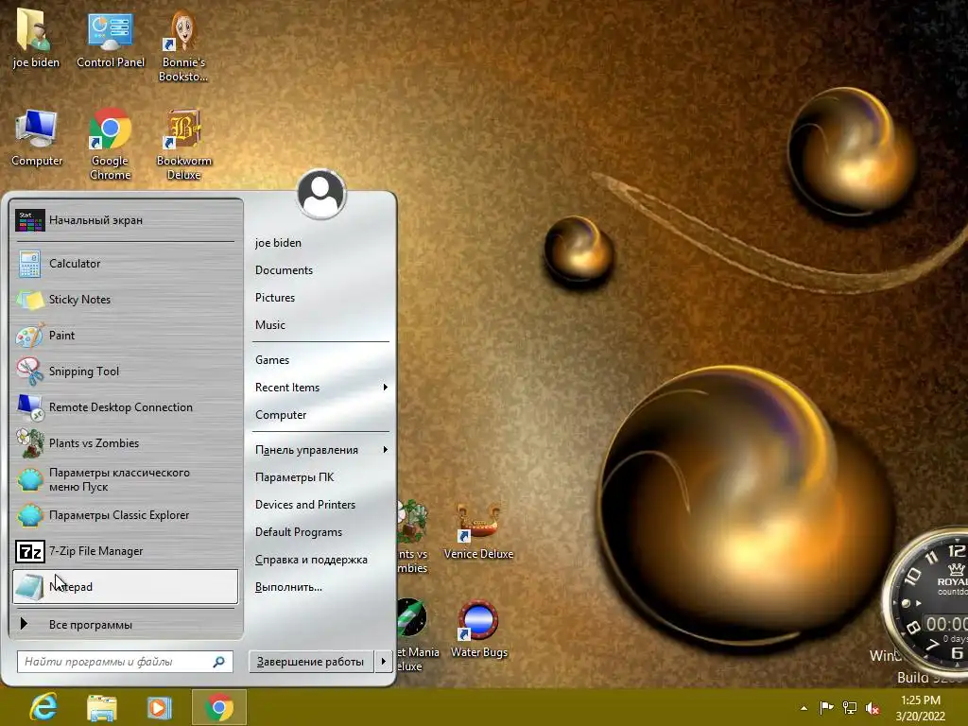Select the Computer desktop icon
This screenshot has width=968, height=726.
(x=37, y=137)
